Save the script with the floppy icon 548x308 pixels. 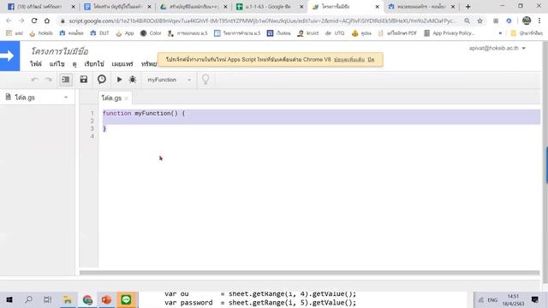(x=84, y=80)
